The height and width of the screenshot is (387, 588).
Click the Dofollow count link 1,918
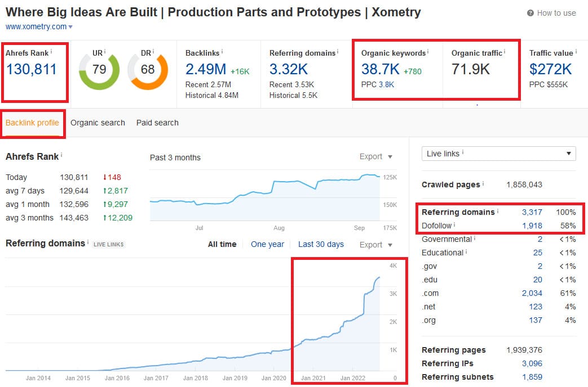(x=532, y=226)
